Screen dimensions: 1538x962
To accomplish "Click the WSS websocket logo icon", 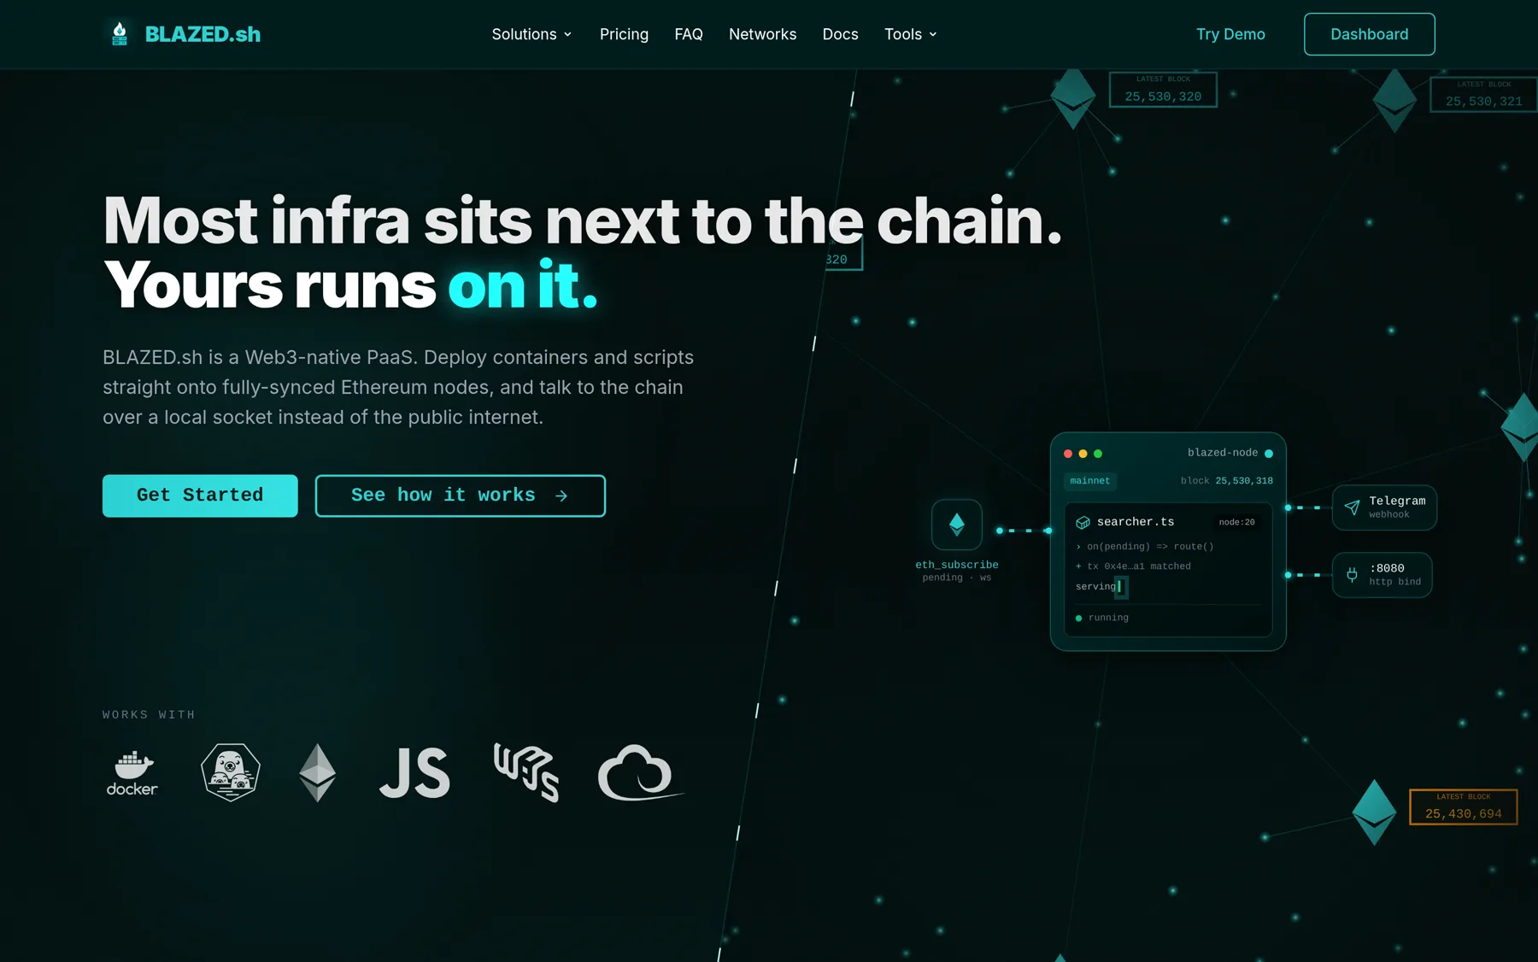I will [526, 772].
